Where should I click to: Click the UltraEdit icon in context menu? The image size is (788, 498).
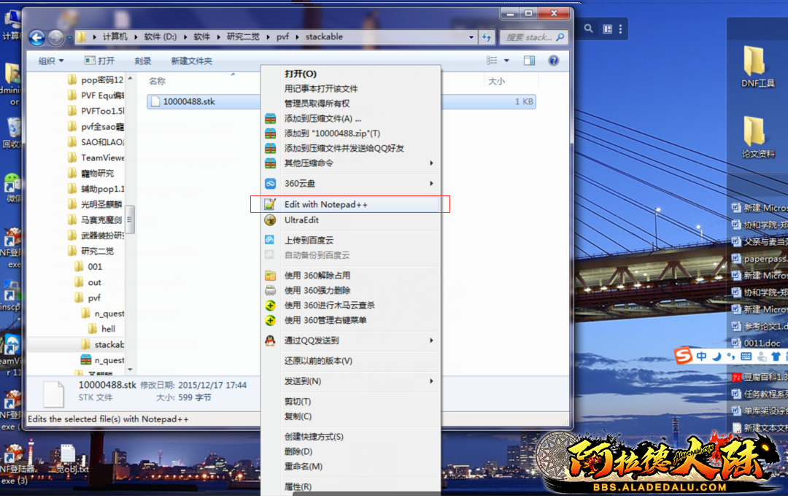[270, 220]
